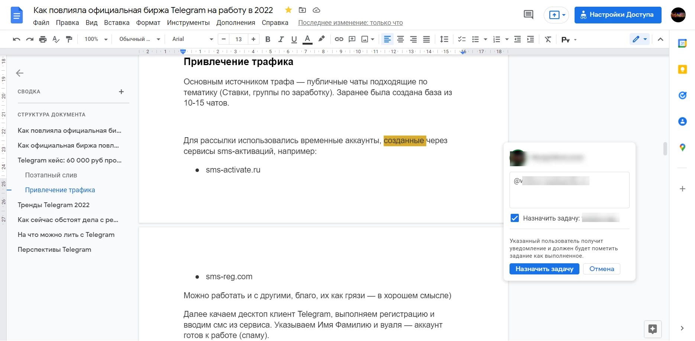Click the Undo arrow icon

tap(16, 39)
